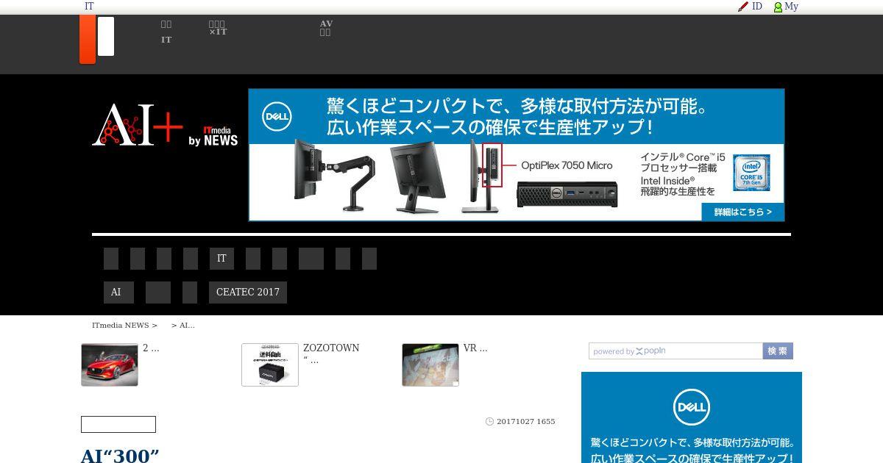Screen dimensions: 883x463
Task: Click the ID link at top right
Action: click(757, 7)
